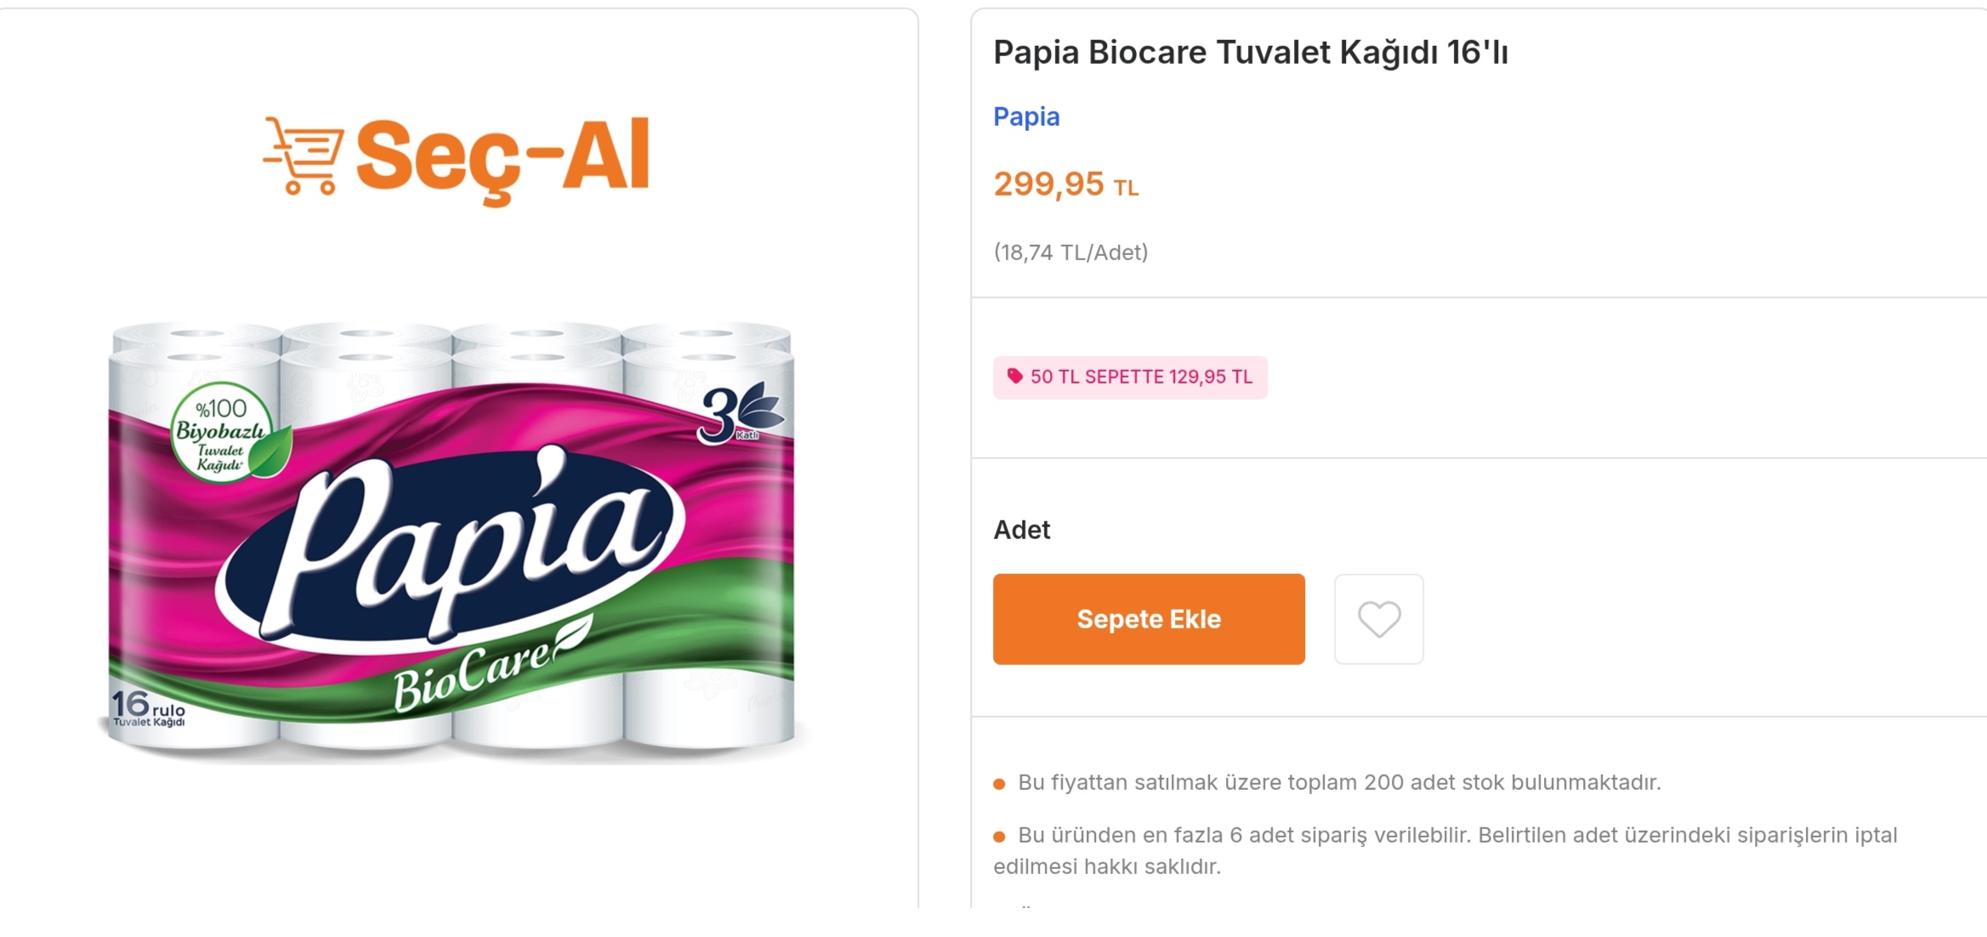Click the orange bullet beside stock notice
Image resolution: width=1987 pixels, height=937 pixels.
(1000, 784)
